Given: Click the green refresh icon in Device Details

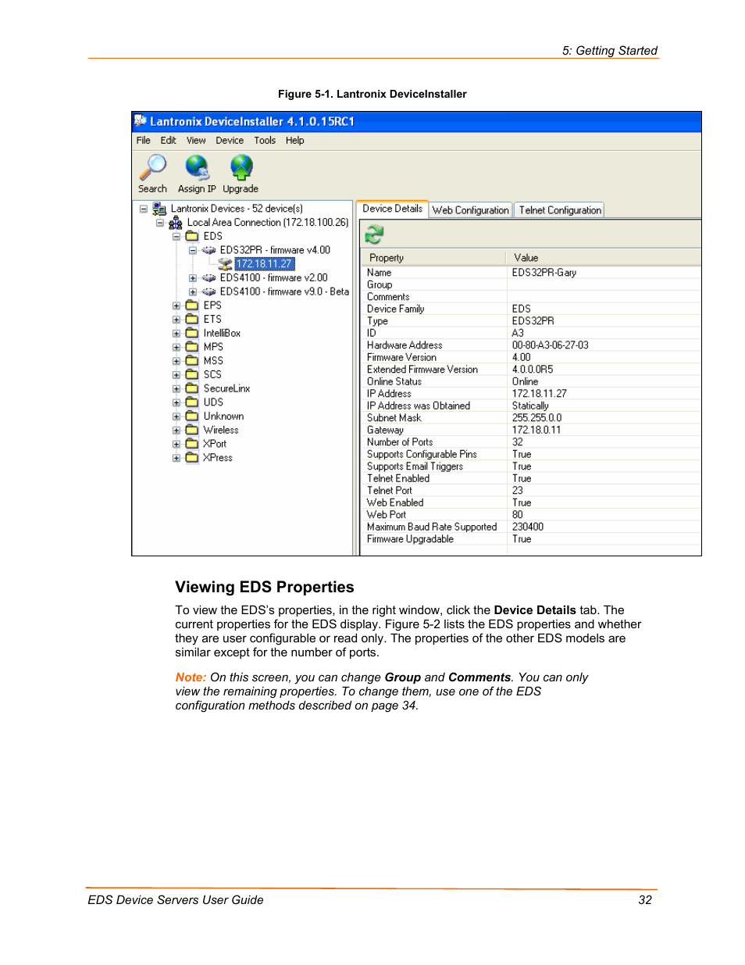Looking at the screenshot, I should [x=374, y=234].
